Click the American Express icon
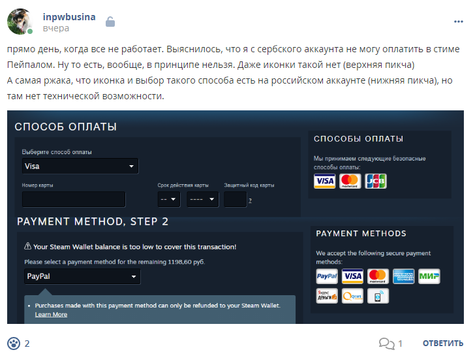473x352 pixels. [x=404, y=276]
